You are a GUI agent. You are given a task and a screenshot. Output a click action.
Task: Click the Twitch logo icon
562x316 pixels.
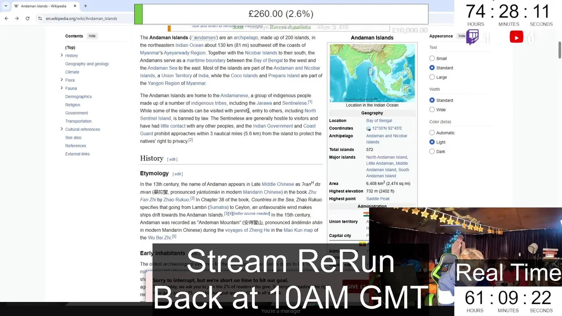coord(472,37)
